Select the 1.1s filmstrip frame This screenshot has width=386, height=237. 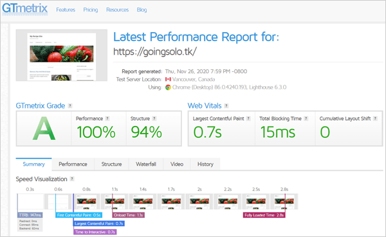[x=115, y=201]
